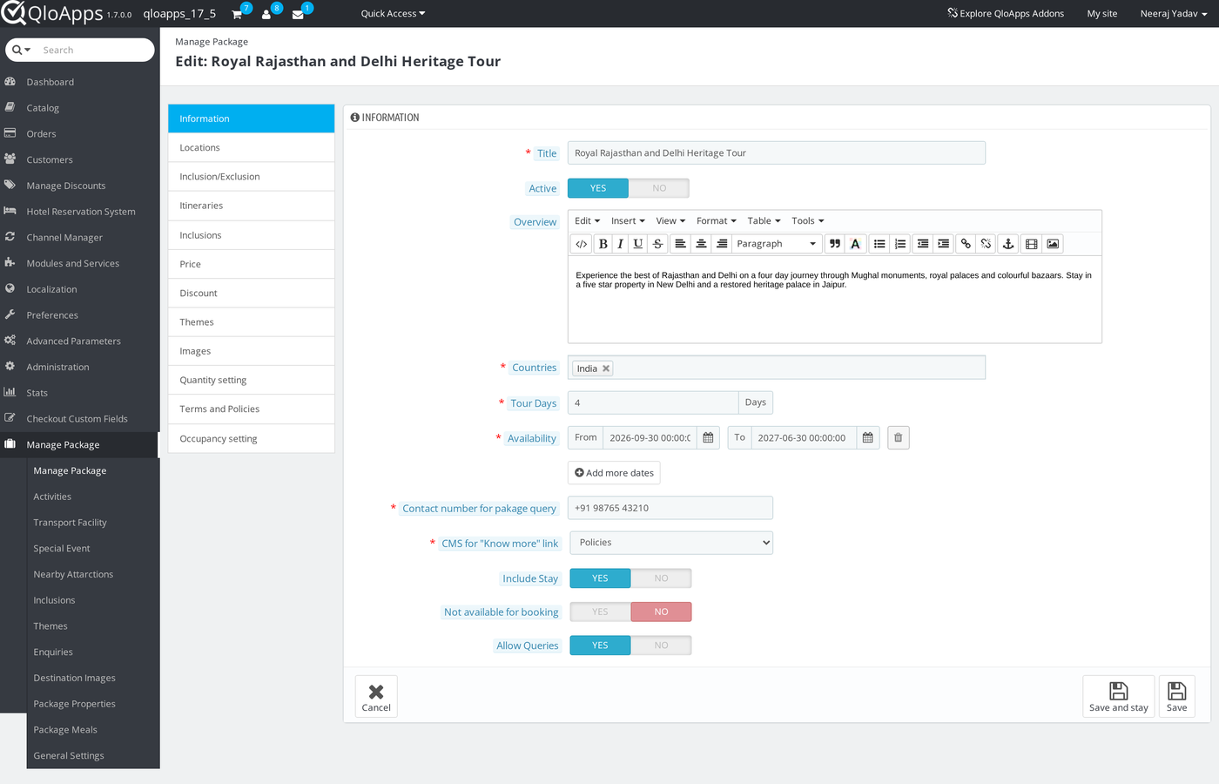Viewport: 1219px width, 784px height.
Task: Open the To date calendar picker
Action: (x=868, y=438)
